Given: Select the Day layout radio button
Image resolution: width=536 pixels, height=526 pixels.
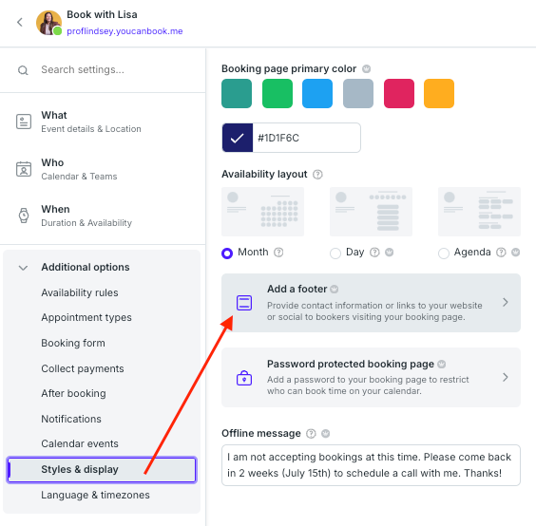Looking at the screenshot, I should [x=335, y=254].
